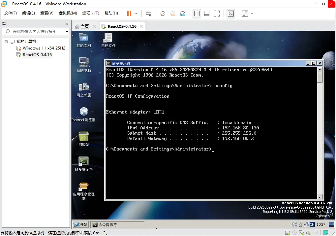
Task: Click the console vertical scrollbar thumb
Action: (x=320, y=77)
